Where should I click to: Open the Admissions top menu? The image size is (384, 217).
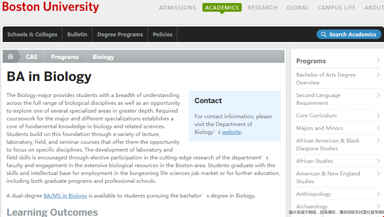tap(178, 8)
